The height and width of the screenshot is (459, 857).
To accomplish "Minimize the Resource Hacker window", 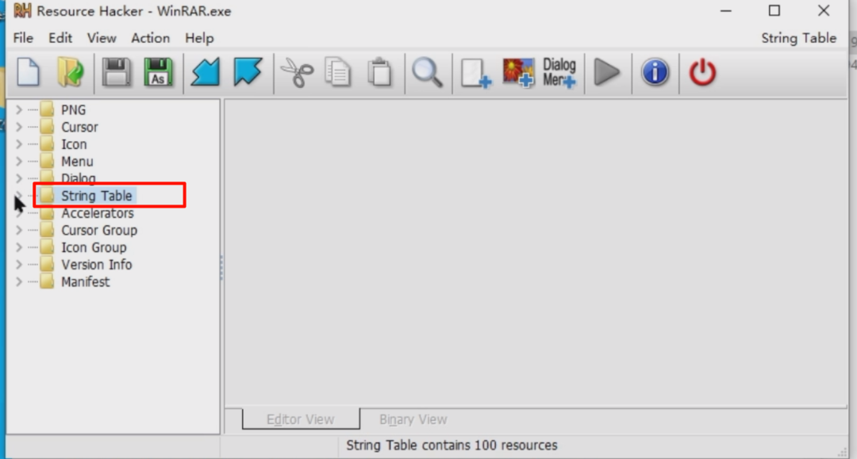I will tap(726, 10).
